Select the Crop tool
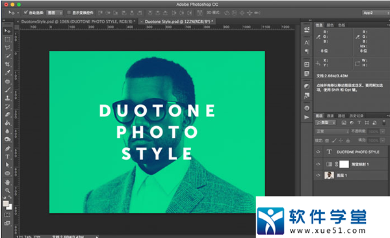Screen dimensions: 390x238 pyautogui.click(x=7, y=64)
